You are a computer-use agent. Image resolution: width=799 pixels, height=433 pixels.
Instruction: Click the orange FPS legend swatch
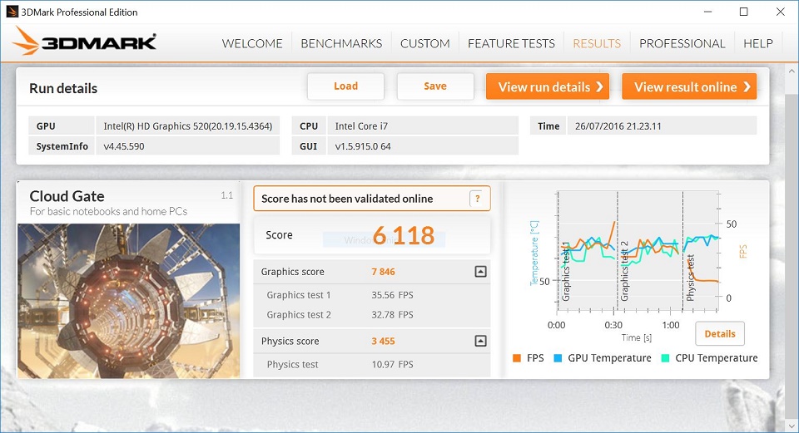(x=517, y=358)
